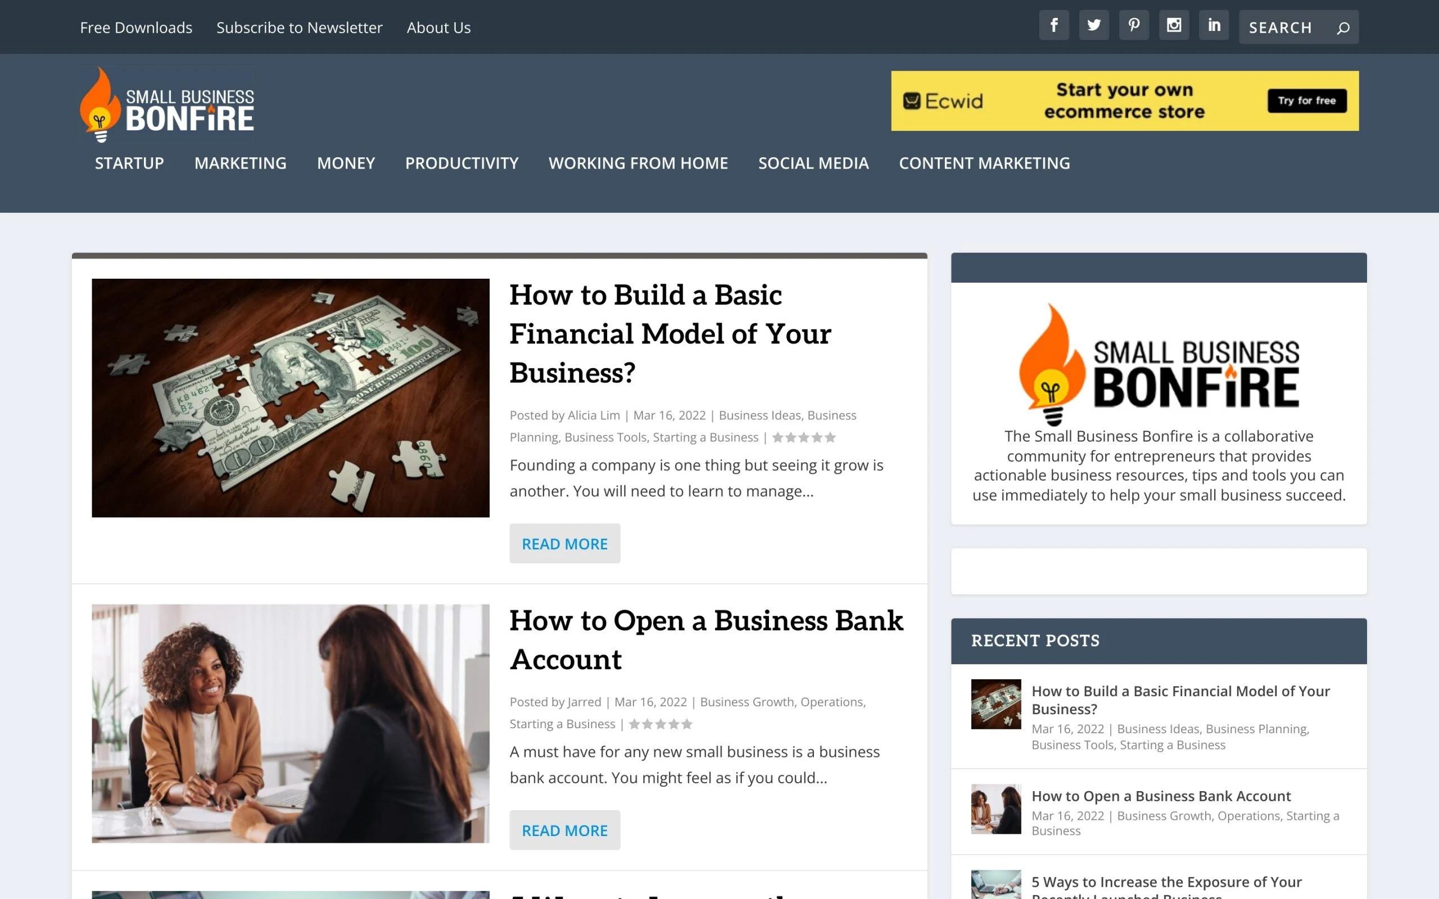
Task: Click READ MORE for Business Bank Account
Action: 564,830
